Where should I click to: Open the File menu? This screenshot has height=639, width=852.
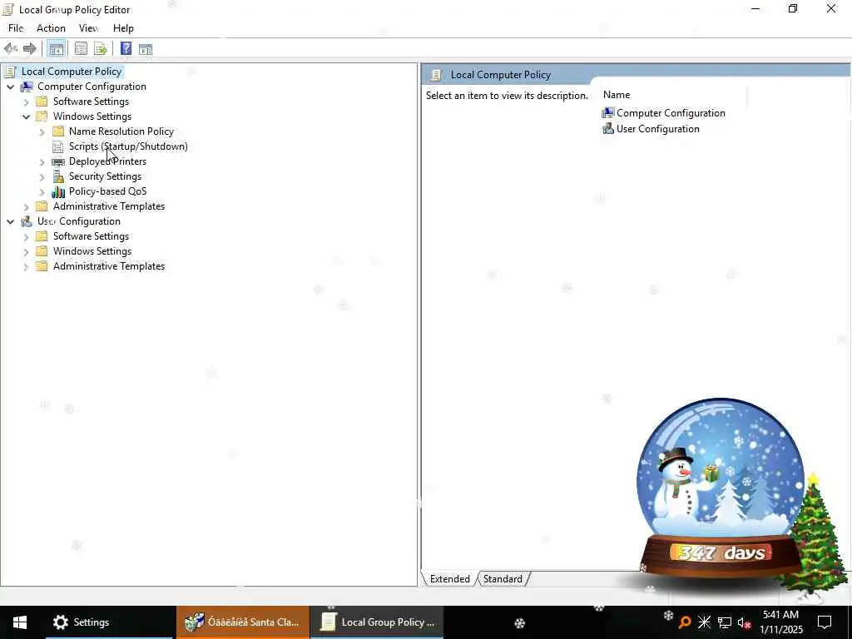16,28
